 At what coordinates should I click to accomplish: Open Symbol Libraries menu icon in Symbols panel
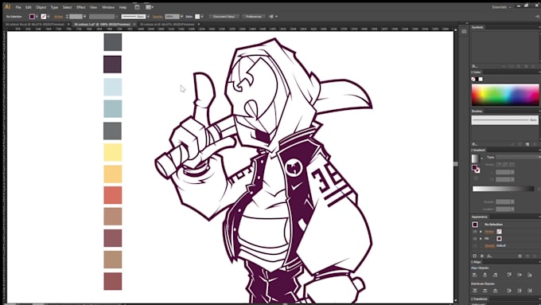[x=475, y=66]
